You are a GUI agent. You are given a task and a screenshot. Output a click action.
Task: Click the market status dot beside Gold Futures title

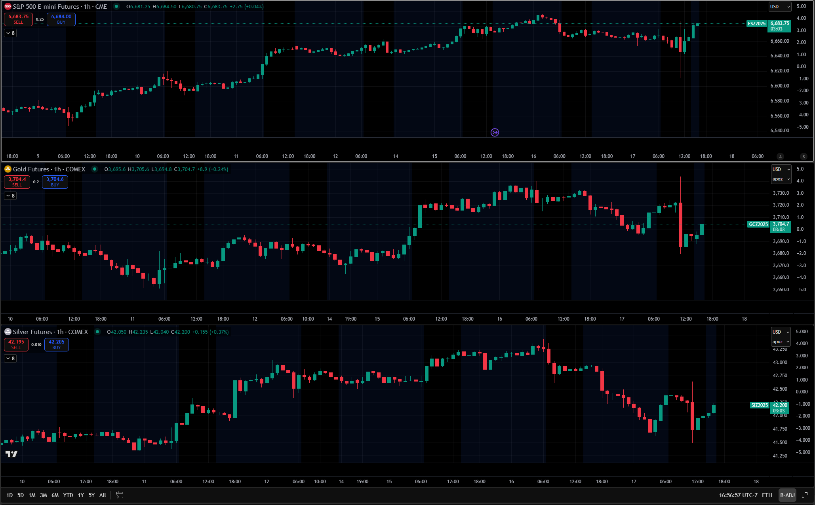(x=95, y=169)
